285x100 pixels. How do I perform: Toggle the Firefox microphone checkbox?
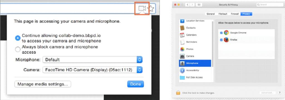point(221,40)
